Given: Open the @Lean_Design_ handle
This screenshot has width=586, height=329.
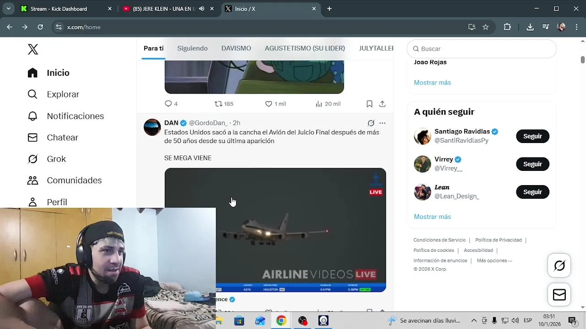Looking at the screenshot, I should point(457,196).
